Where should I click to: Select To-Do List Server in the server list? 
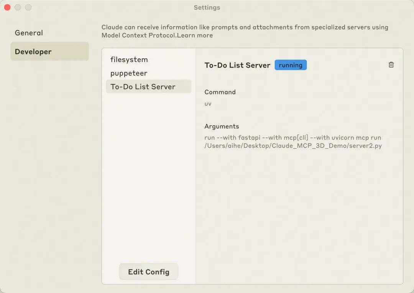pyautogui.click(x=143, y=87)
